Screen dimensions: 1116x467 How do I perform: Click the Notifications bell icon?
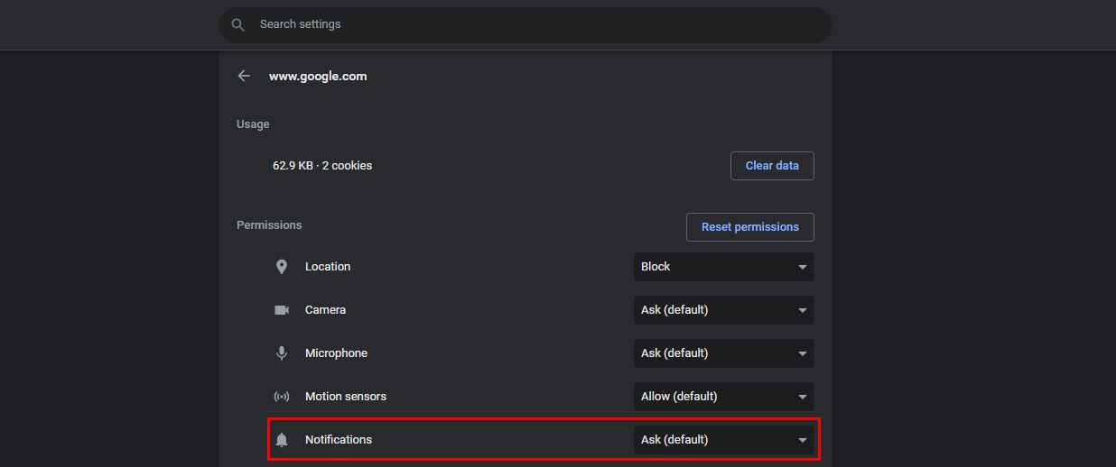pyautogui.click(x=282, y=440)
